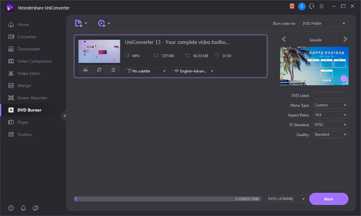Viewport: 361px width, 216px height.
Task: Click the MP4 format label
Action: click(136, 56)
